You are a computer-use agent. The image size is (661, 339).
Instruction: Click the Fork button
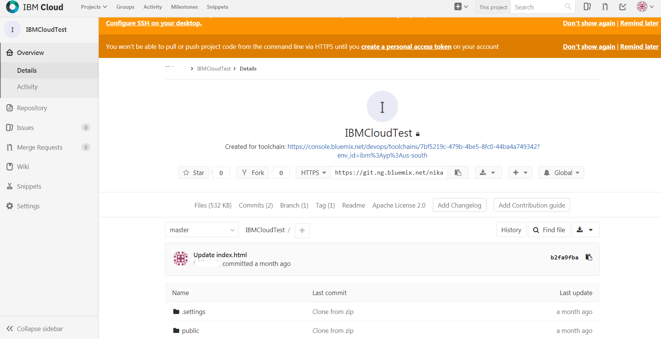click(253, 173)
